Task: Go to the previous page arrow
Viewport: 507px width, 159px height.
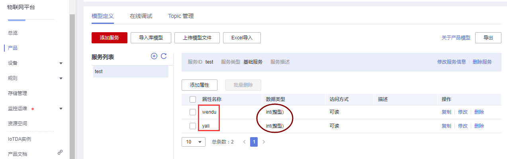Action: coord(244,142)
